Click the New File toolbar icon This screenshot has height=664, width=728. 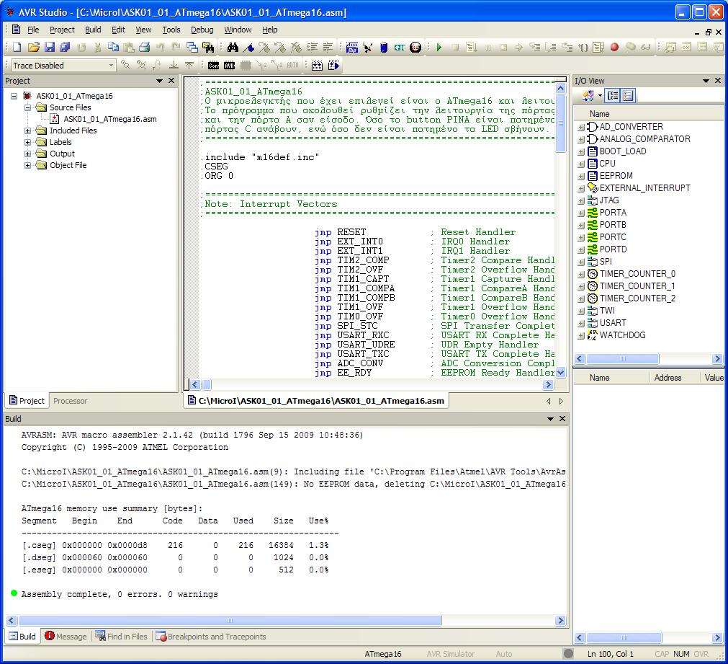17,48
